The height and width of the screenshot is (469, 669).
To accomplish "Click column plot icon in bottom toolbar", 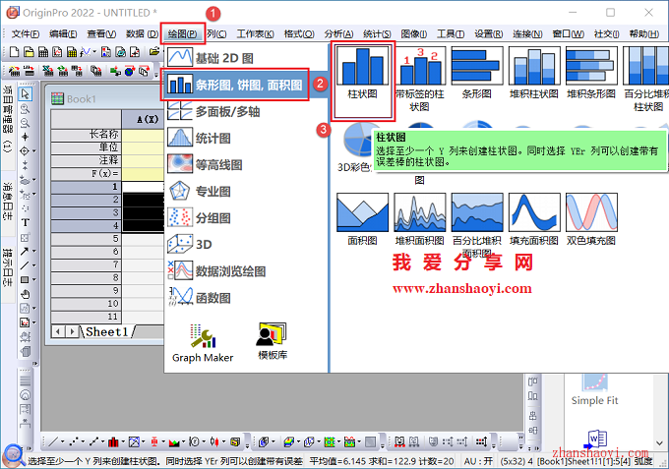I will [113, 442].
